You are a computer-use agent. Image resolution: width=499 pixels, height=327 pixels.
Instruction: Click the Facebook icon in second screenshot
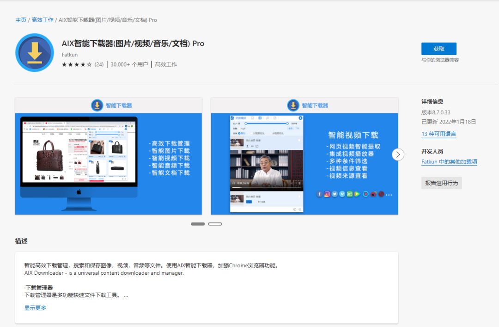tap(319, 194)
